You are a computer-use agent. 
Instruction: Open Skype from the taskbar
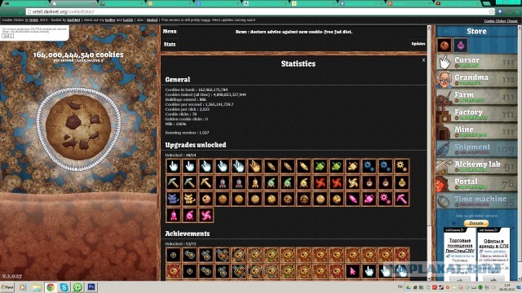(64, 287)
